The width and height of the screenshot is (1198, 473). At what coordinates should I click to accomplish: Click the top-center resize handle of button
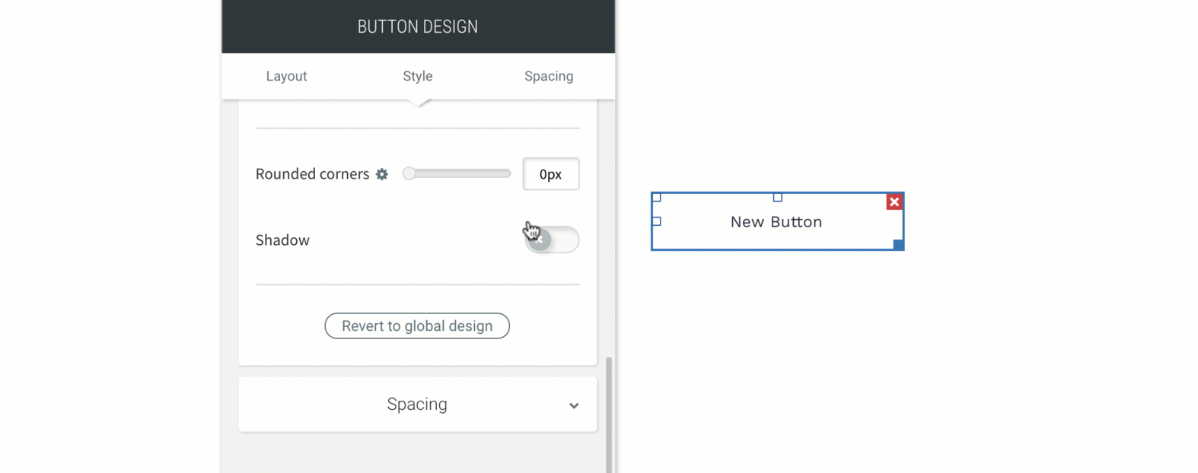pos(777,198)
